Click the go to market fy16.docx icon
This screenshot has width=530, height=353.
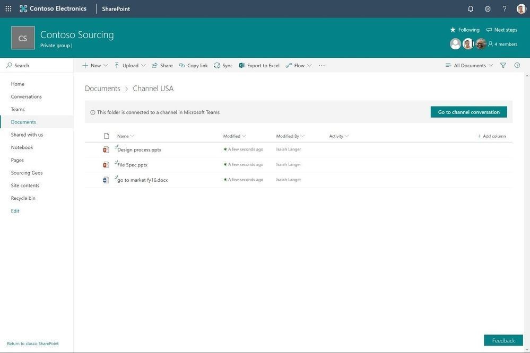coord(106,180)
